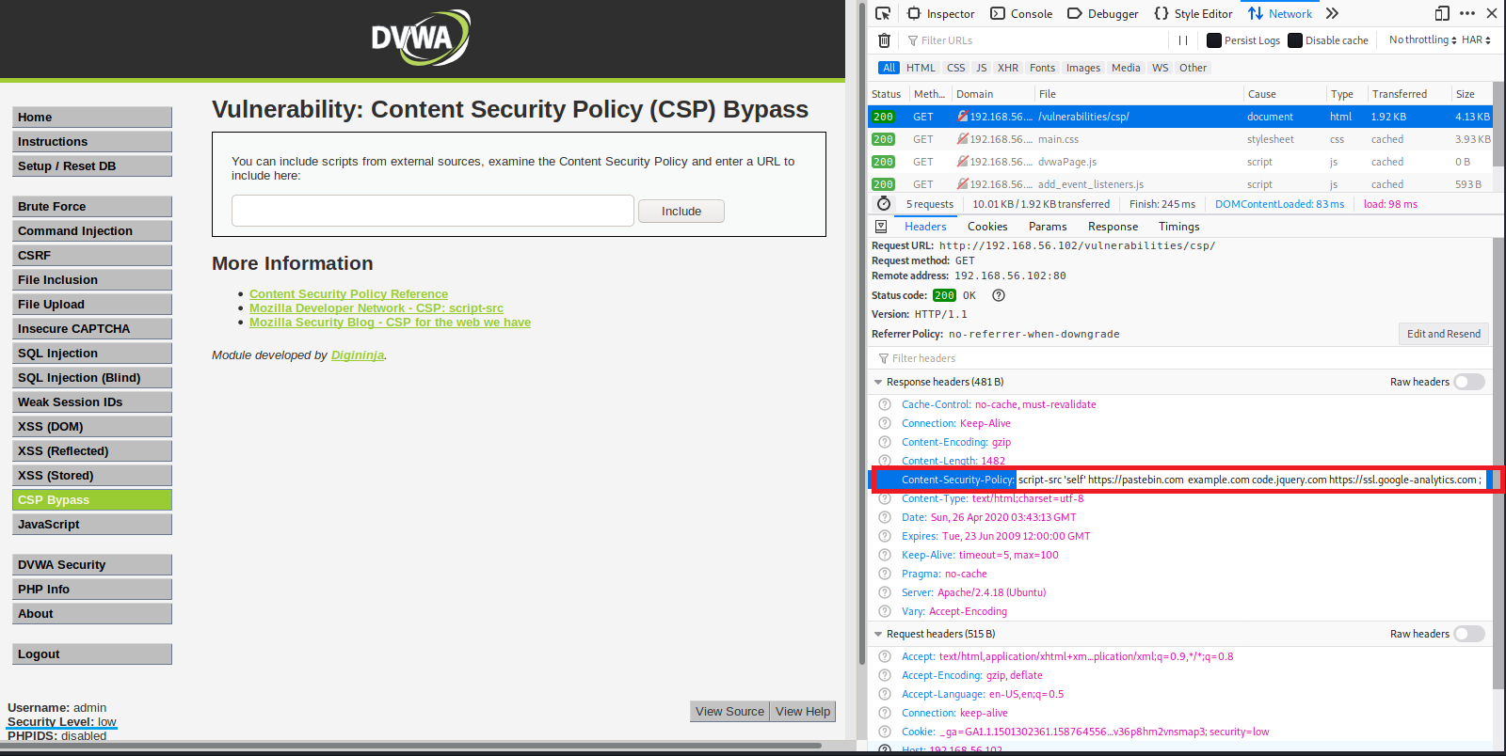Open the No throttling dropdown
Image resolution: width=1506 pixels, height=756 pixels.
1422,40
